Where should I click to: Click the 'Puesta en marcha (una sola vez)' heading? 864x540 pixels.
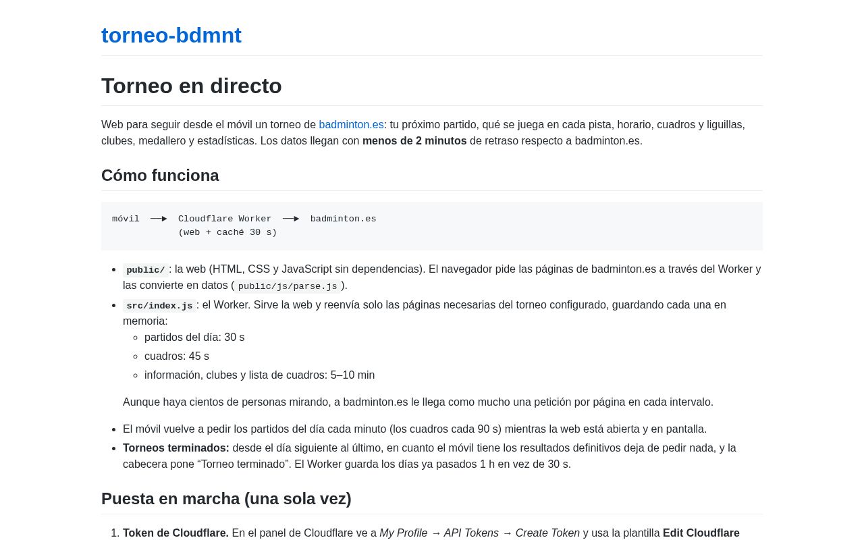(226, 499)
